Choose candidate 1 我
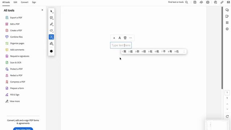 124,51
